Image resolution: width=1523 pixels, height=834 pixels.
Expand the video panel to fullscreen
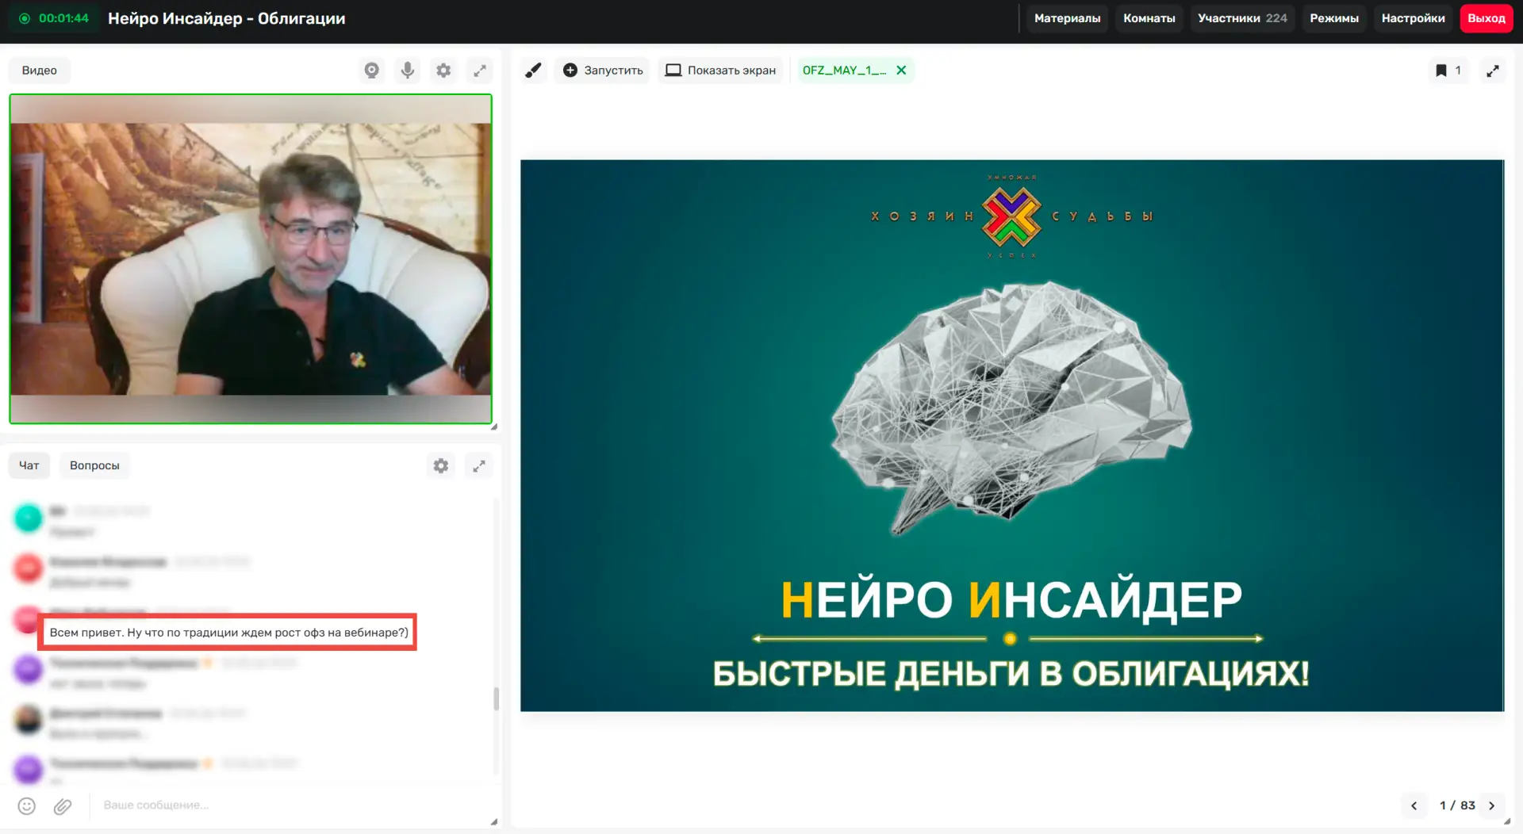(480, 71)
